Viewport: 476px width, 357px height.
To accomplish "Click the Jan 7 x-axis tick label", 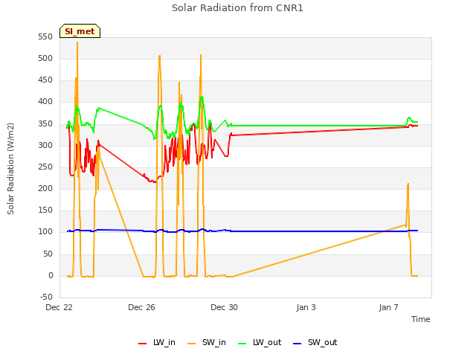I will point(388,307).
